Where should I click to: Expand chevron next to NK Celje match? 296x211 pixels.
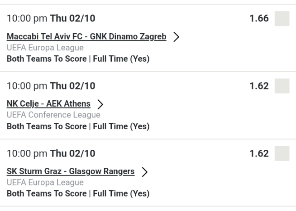click(96, 105)
